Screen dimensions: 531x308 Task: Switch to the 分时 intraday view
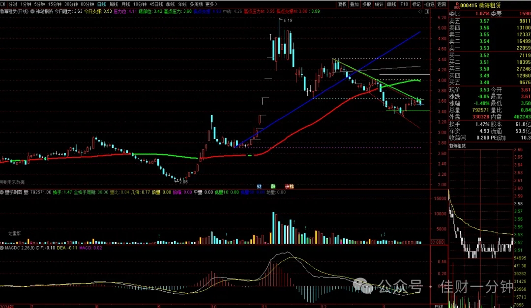tap(12, 4)
